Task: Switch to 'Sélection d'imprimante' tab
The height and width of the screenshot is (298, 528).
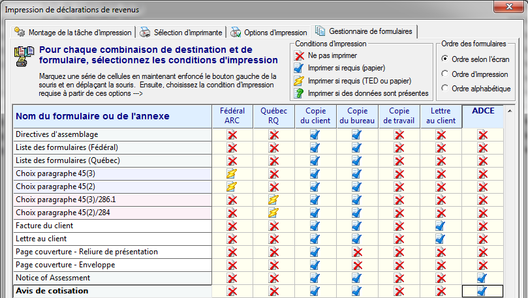Action: pyautogui.click(x=181, y=32)
